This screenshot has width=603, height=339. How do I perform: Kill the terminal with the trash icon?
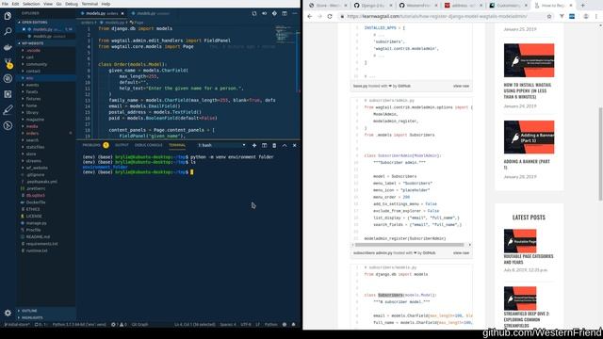[274, 145]
